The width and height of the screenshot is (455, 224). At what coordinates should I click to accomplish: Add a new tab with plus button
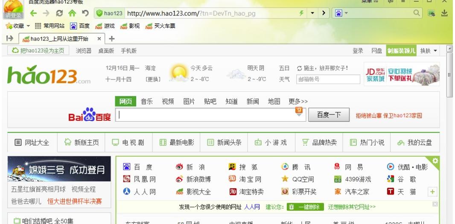(x=112, y=38)
